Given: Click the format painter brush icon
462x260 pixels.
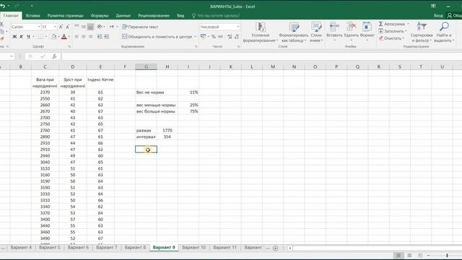Looking at the screenshot, I should 2,38.
